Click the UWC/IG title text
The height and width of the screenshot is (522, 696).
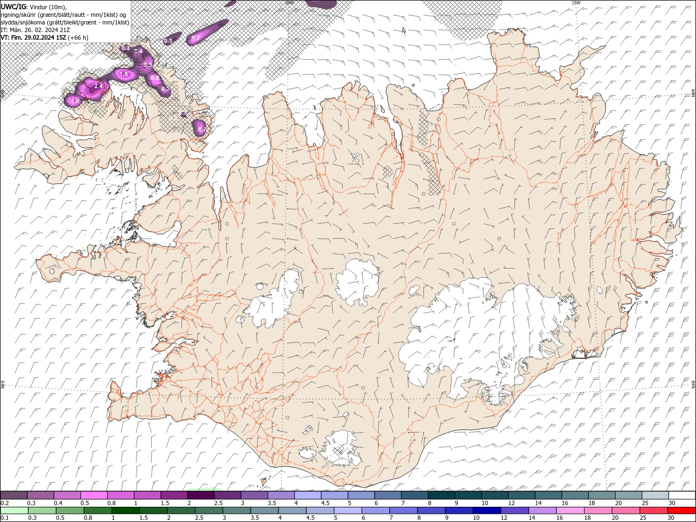[x=14, y=6]
